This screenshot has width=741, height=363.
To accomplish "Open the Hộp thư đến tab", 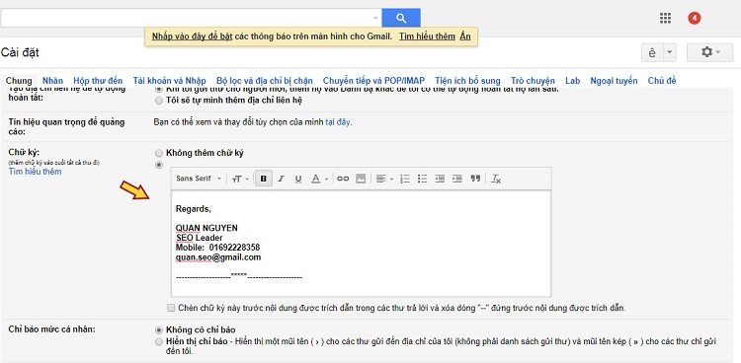I will (x=98, y=81).
